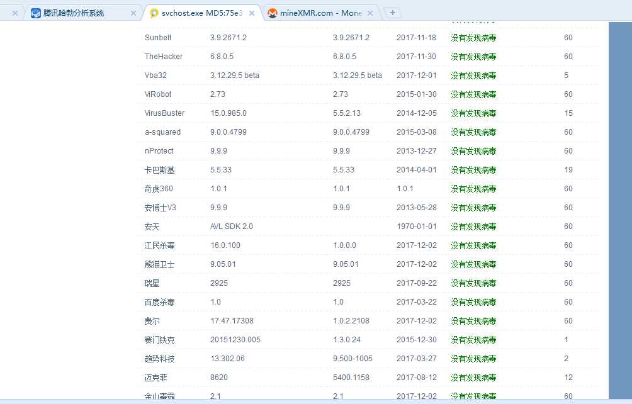Close the leftmost partially hidden tab
Viewport: 632px width, 404px height.
coord(15,13)
